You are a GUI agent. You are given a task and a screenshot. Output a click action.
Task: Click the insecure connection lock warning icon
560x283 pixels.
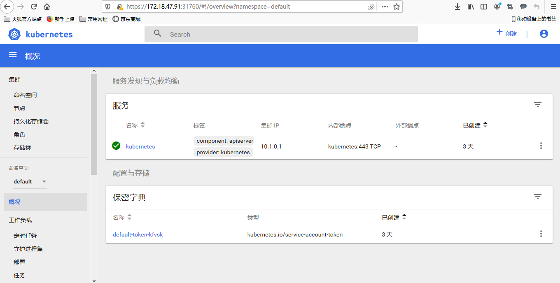point(120,7)
